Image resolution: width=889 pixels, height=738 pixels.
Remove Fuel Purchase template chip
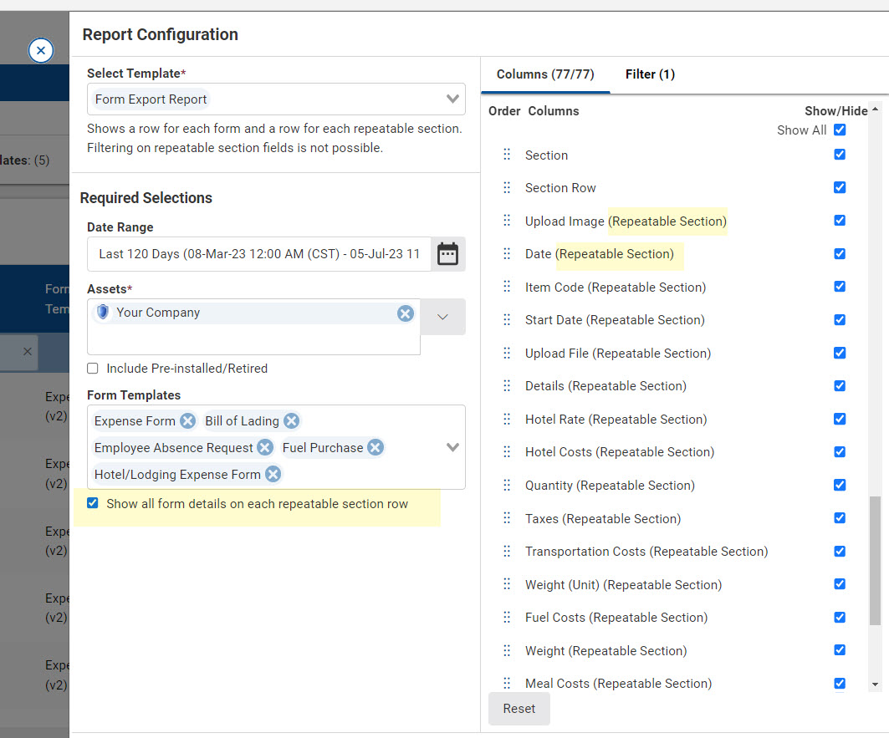pos(375,447)
